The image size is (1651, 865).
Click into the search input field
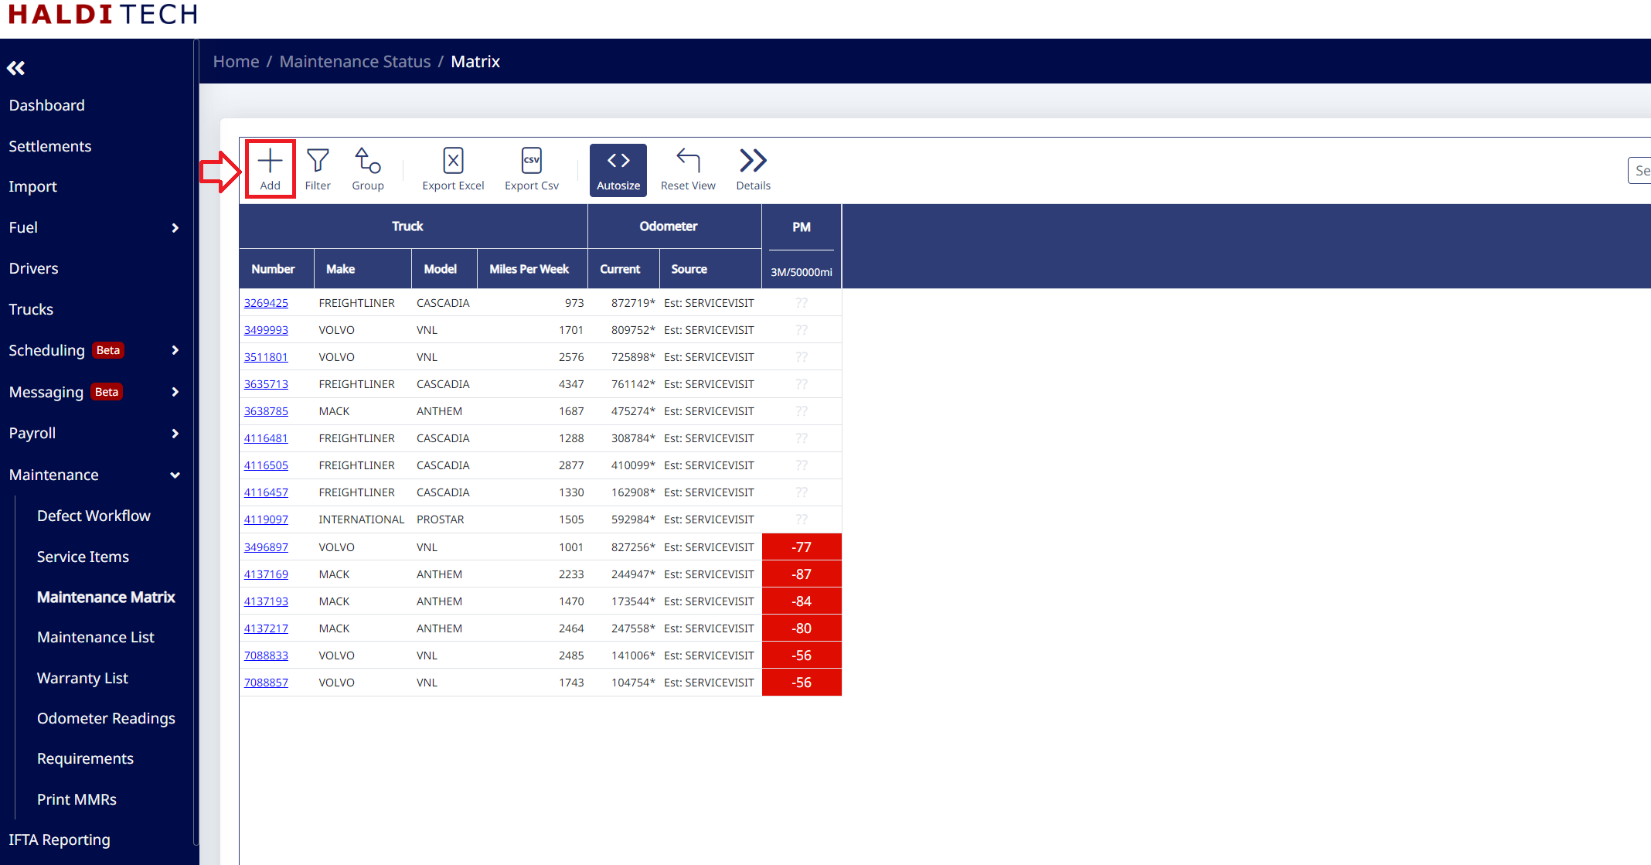tap(1639, 171)
